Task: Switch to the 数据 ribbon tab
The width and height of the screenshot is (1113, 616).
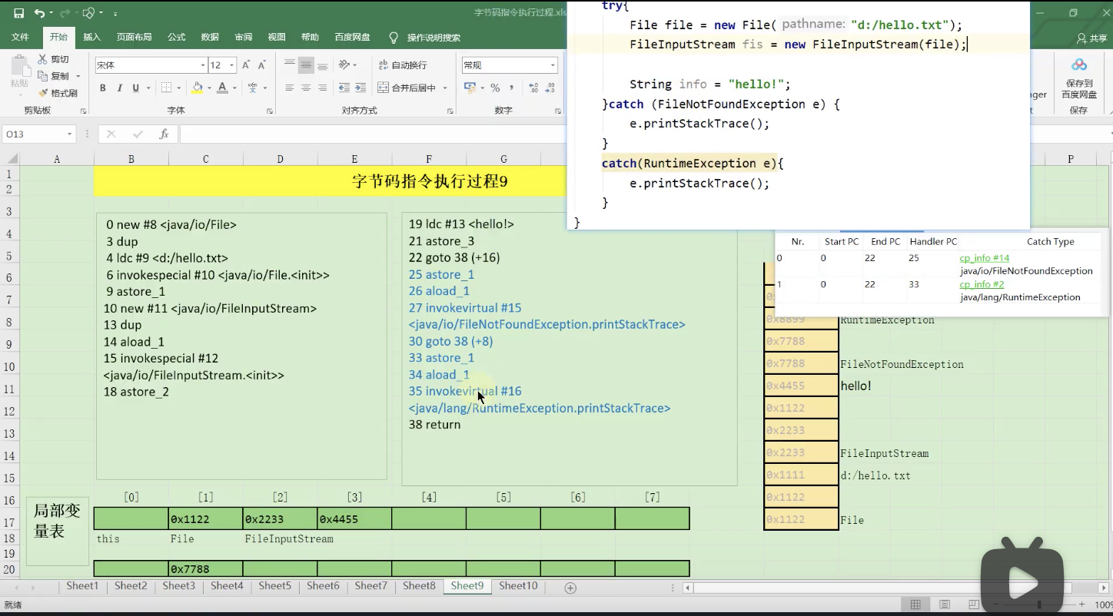Action: [210, 38]
